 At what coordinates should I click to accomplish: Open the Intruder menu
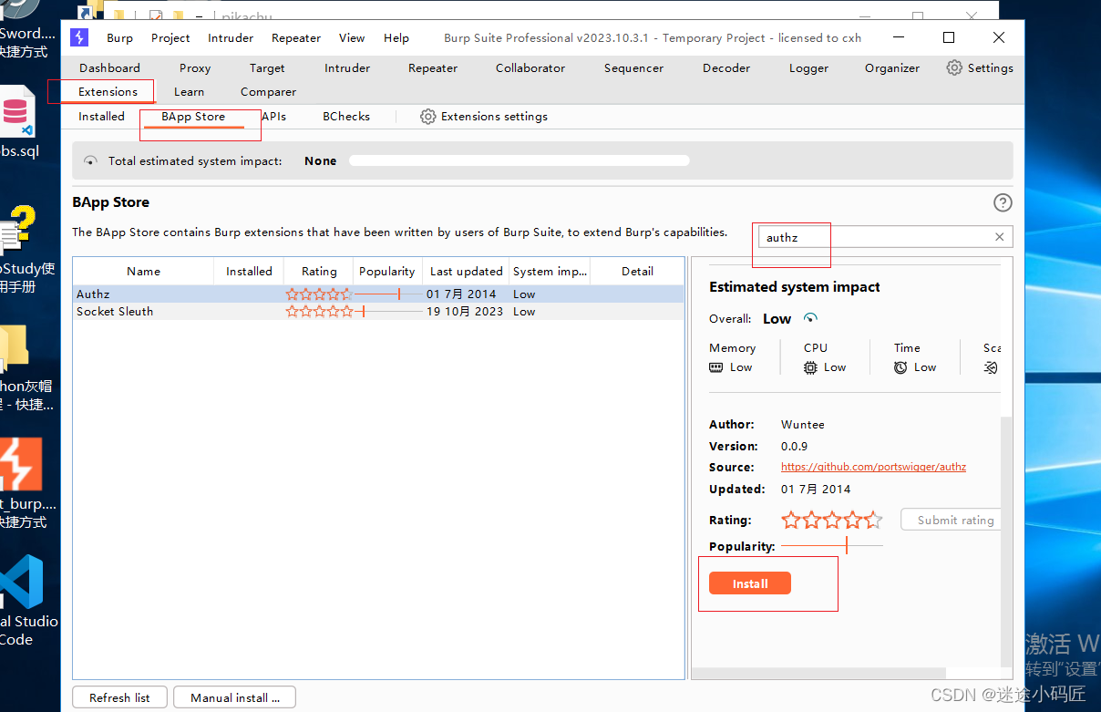(231, 37)
